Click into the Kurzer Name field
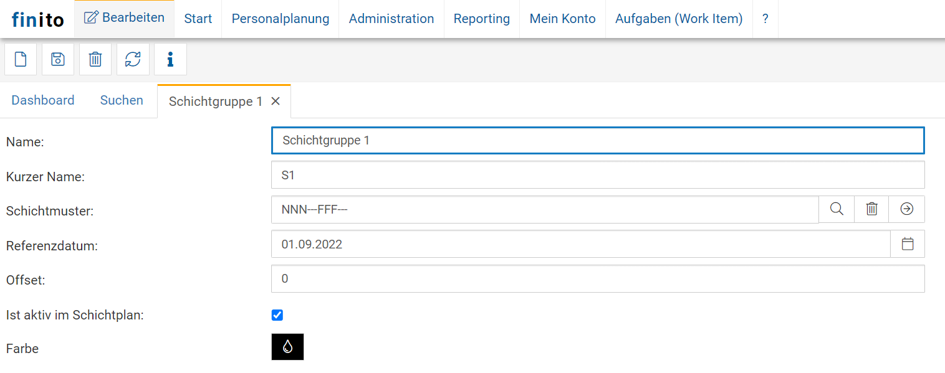 [x=598, y=175]
